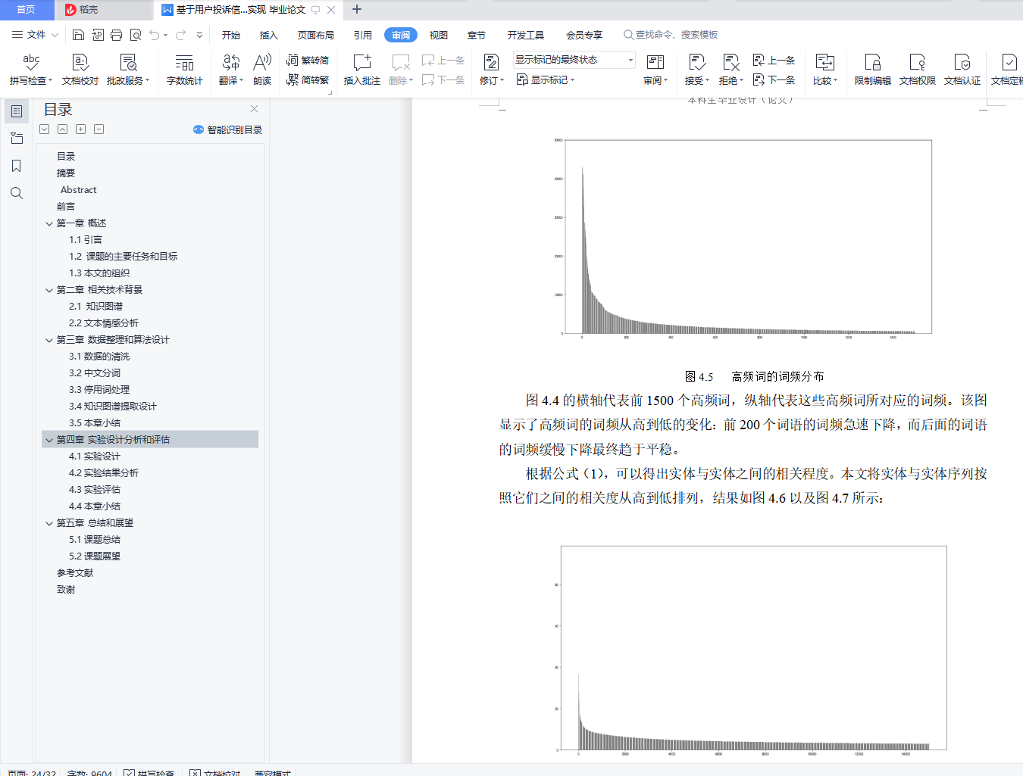The height and width of the screenshot is (776, 1023).
Task: Open the 会员专享 tab
Action: pos(584,35)
